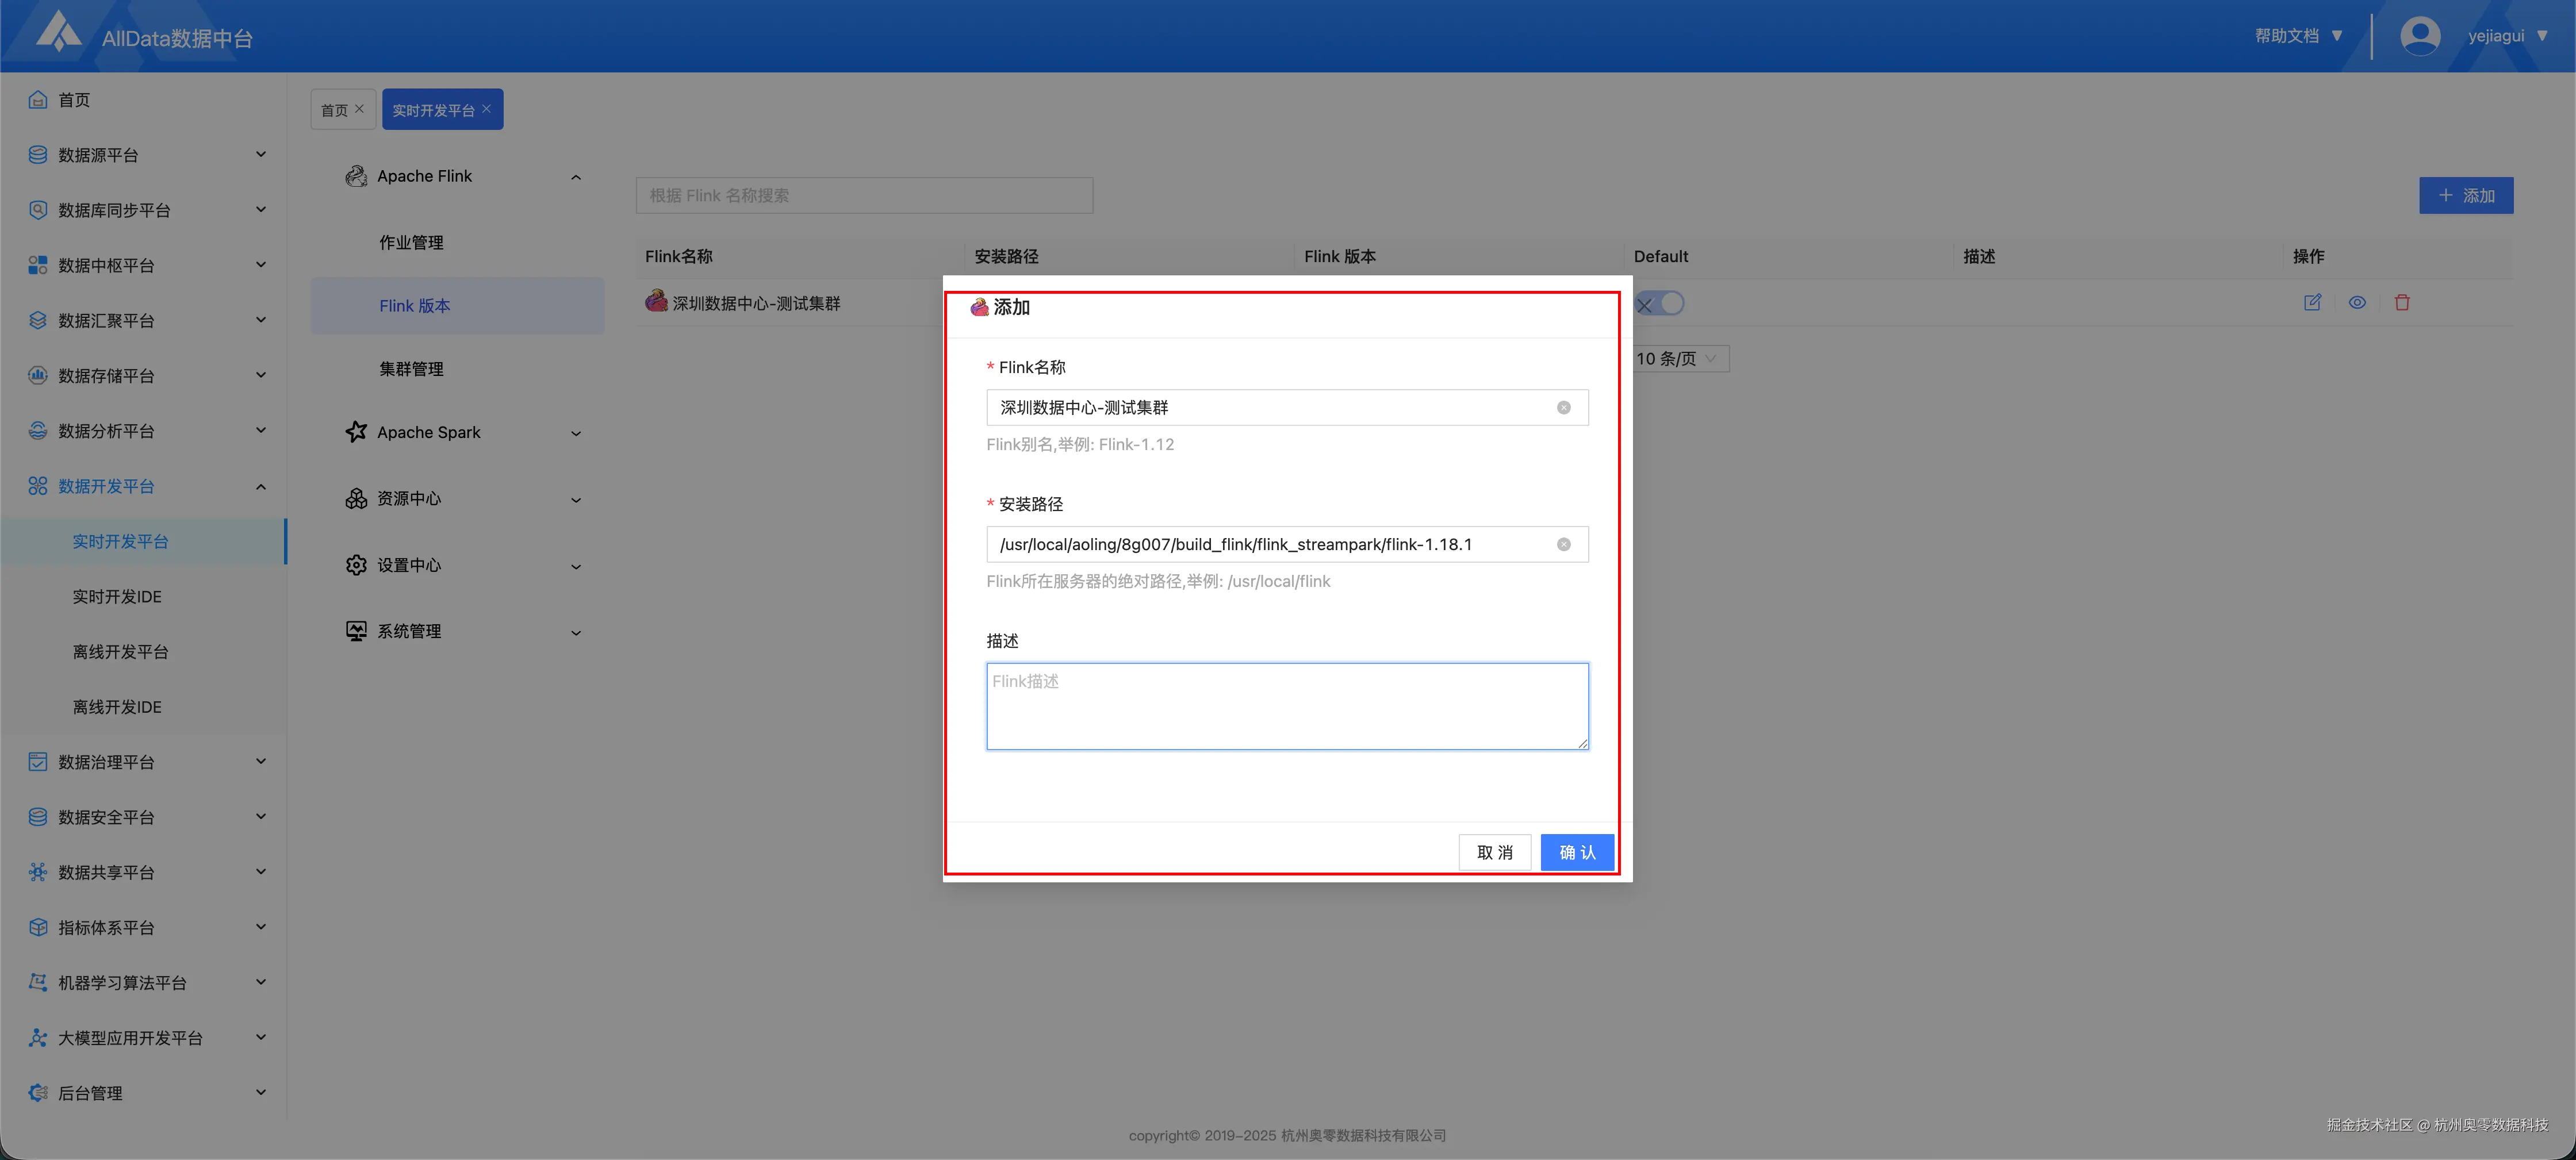The width and height of the screenshot is (2576, 1160).
Task: Open the 系统管理 monitor icon
Action: pos(356,630)
